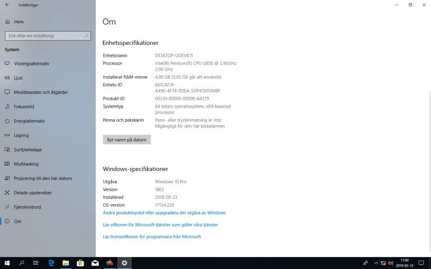
Task: Click the Installerad label
Action: click(x=113, y=197)
